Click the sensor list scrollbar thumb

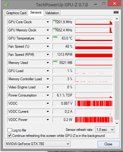[x=117, y=70]
